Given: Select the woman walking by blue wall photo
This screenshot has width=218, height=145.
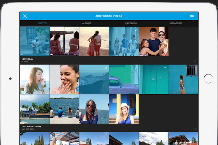Looking at the screenshot, I should tap(183, 79).
